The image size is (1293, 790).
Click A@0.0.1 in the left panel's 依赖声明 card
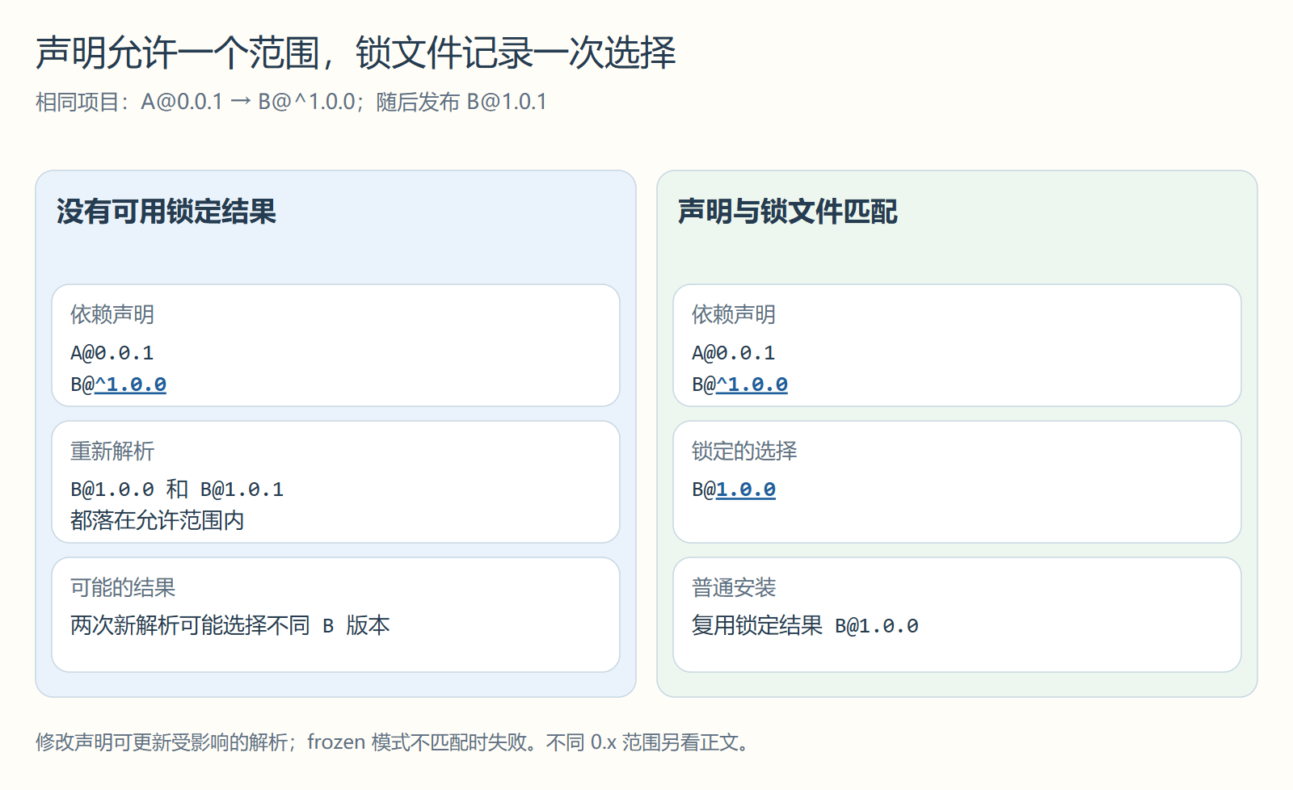pos(112,353)
